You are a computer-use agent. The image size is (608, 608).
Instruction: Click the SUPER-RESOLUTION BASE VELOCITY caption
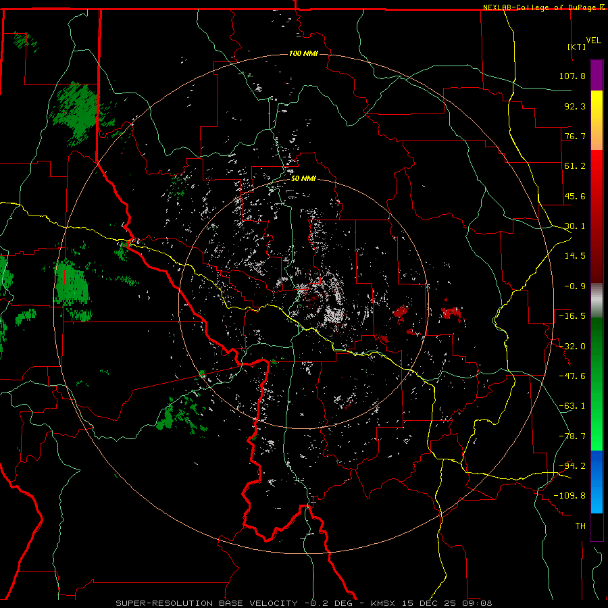point(207,603)
